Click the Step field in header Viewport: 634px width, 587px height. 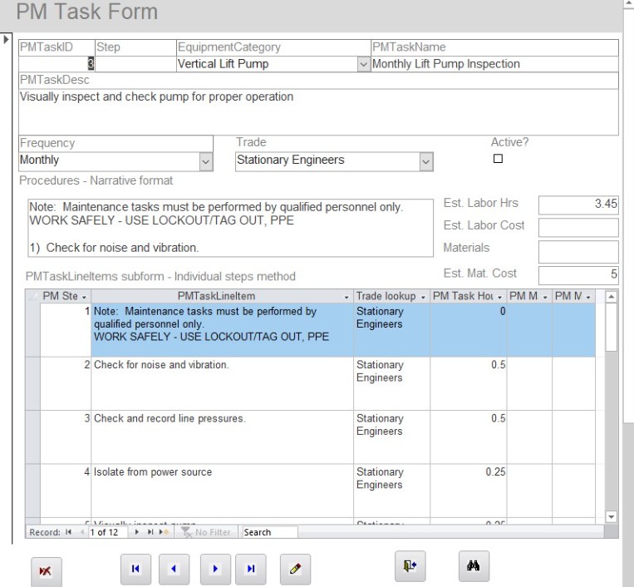click(136, 64)
